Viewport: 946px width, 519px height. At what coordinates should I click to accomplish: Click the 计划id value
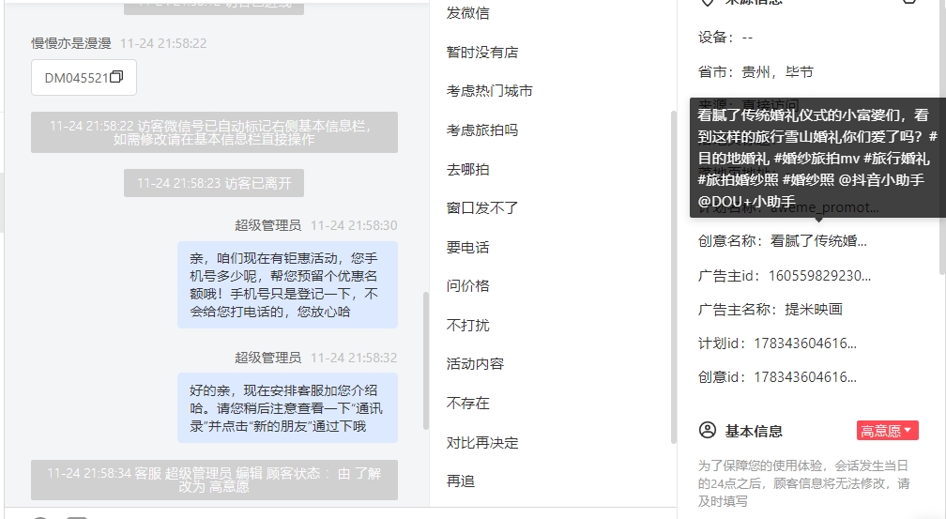tap(805, 343)
